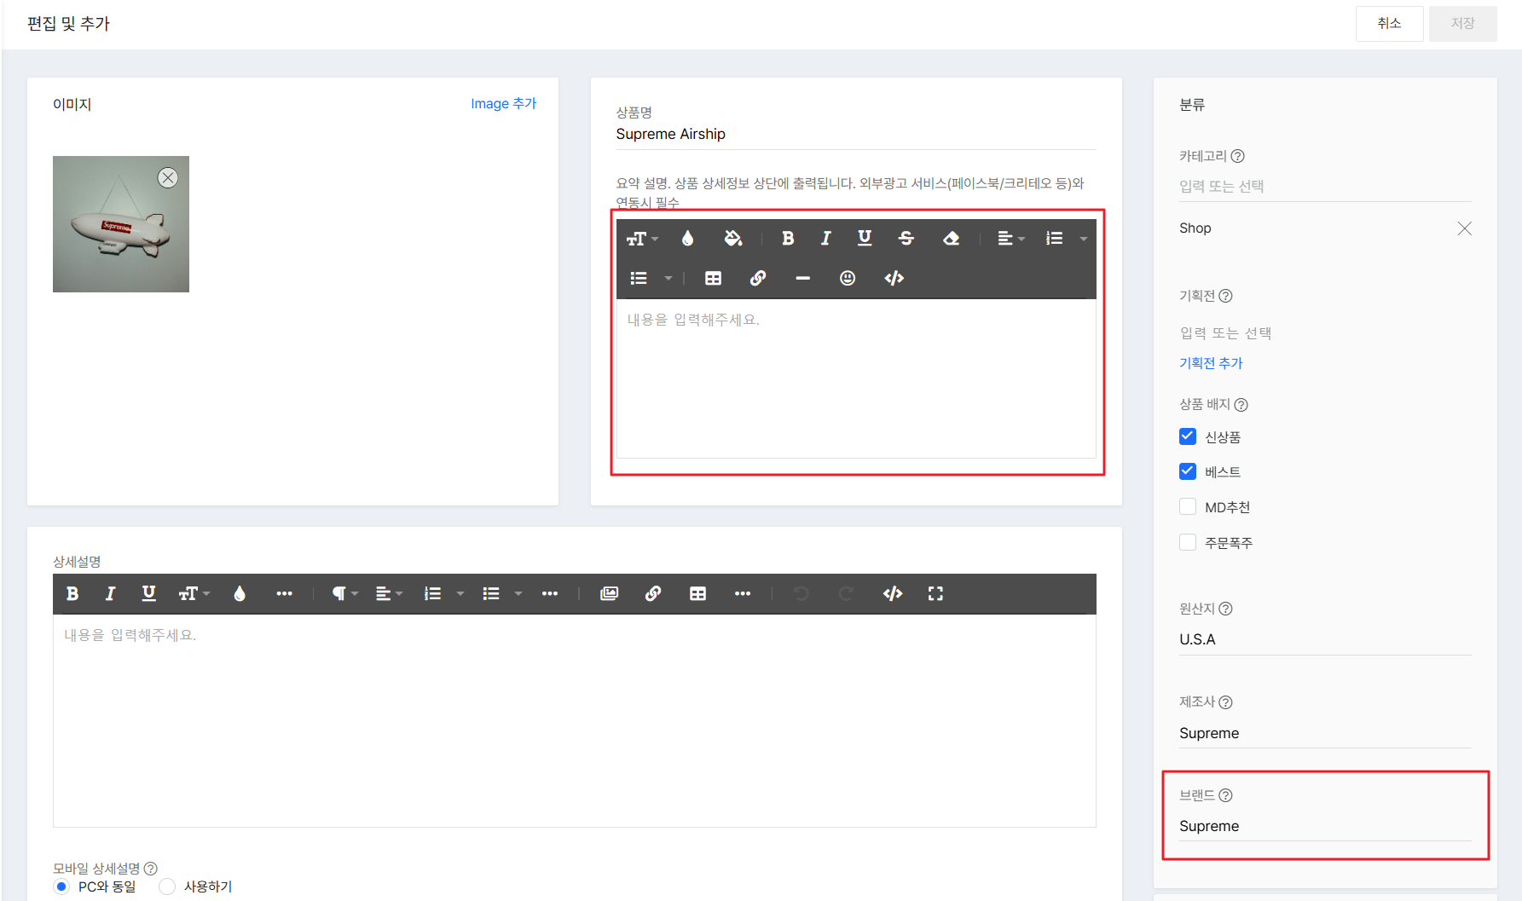Click into the 상세설명 text area
This screenshot has height=901, width=1522.
click(575, 720)
